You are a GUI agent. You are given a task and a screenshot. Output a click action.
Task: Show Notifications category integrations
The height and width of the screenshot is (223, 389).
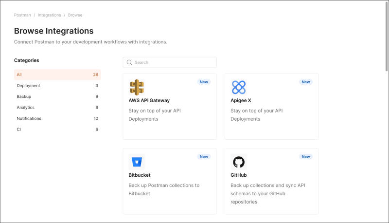(57, 118)
